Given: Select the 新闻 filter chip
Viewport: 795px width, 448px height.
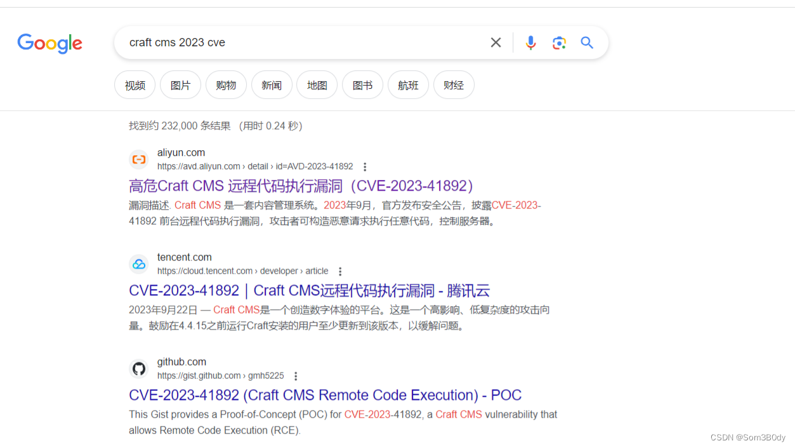Looking at the screenshot, I should [x=272, y=85].
